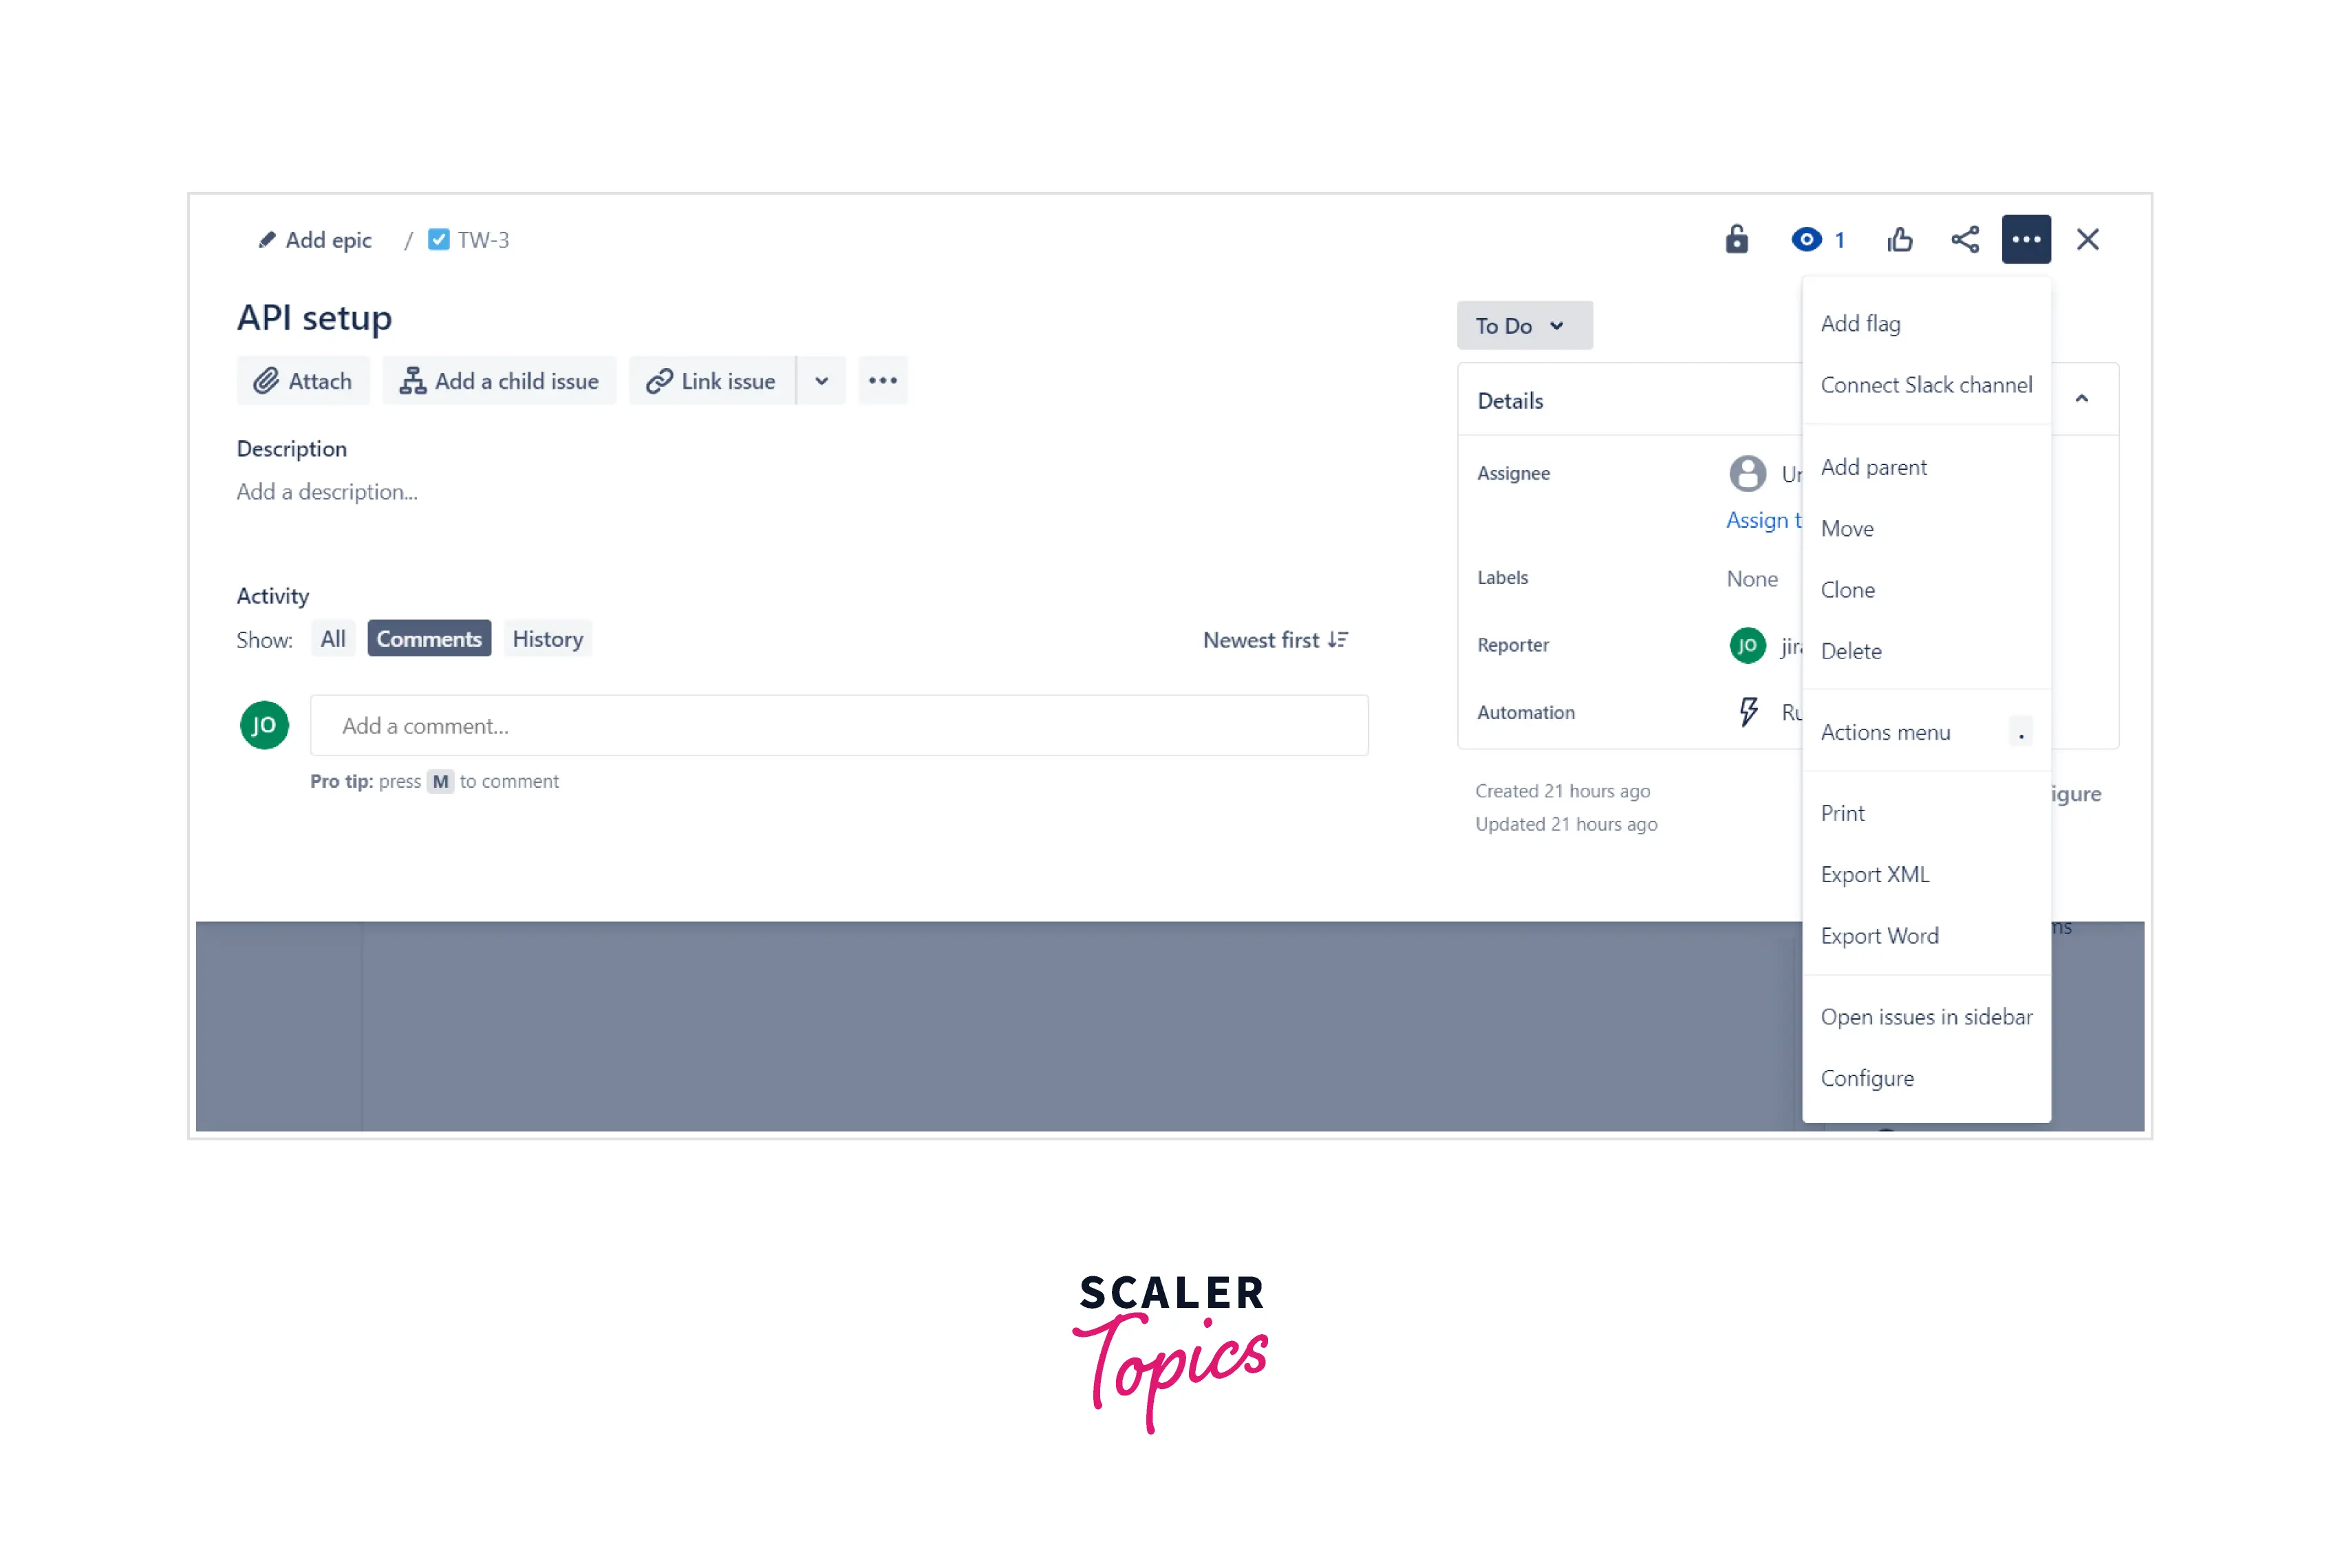Click the lock/security icon
Viewport: 2340px width, 1568px height.
point(1735,238)
